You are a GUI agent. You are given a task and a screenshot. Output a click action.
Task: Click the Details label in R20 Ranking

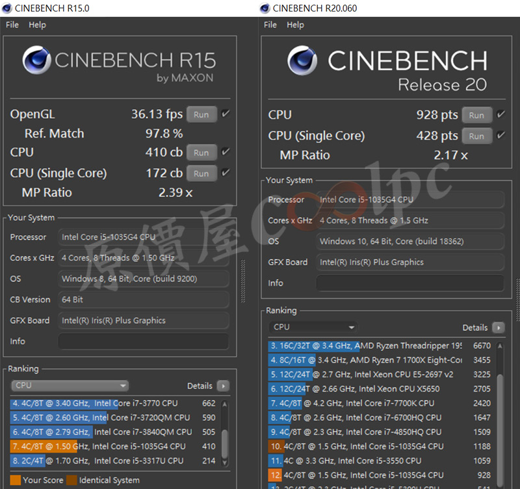pos(475,328)
